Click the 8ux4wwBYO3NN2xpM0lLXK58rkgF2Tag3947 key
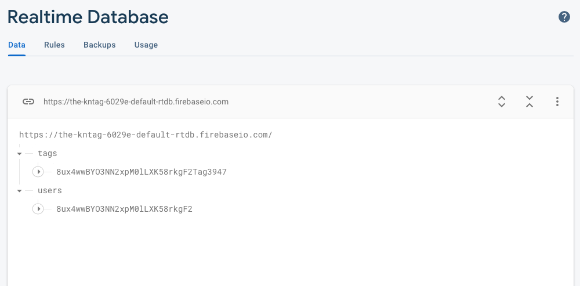This screenshot has height=286, width=580. pyautogui.click(x=142, y=172)
